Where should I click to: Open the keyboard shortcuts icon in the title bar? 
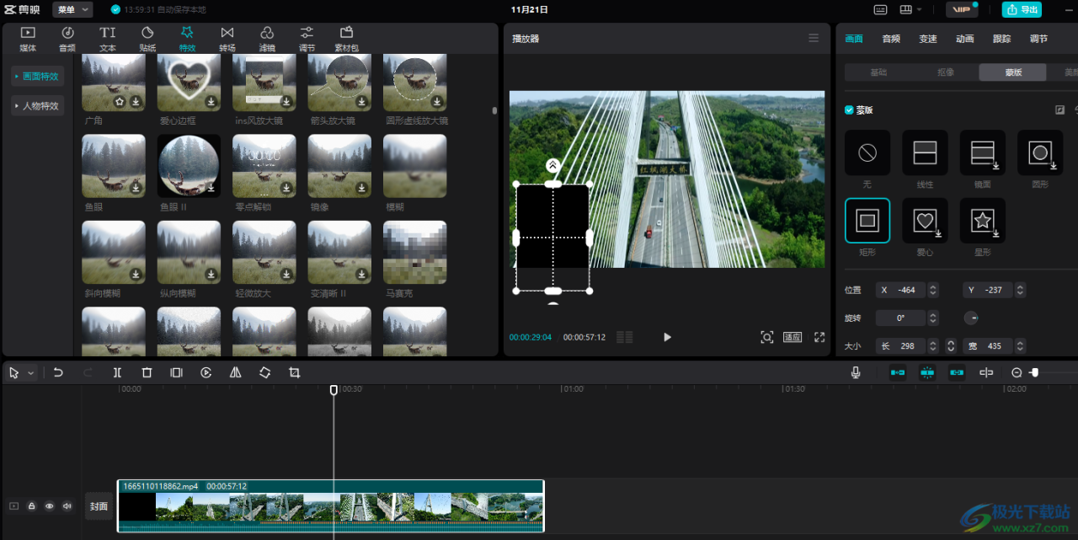pos(881,9)
